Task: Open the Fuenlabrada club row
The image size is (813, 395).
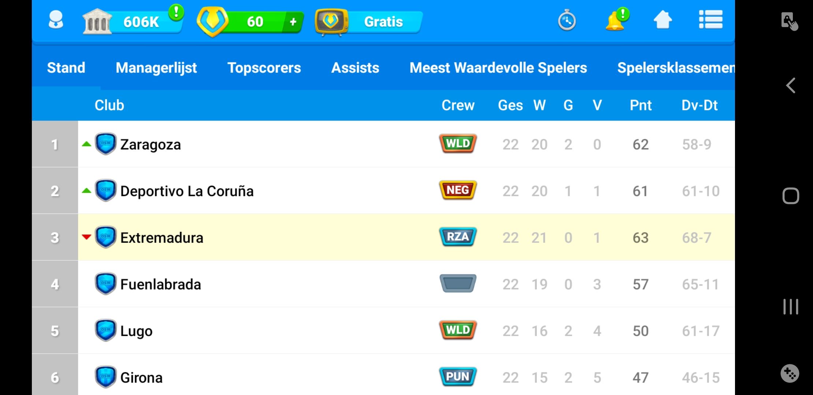Action: tap(383, 284)
